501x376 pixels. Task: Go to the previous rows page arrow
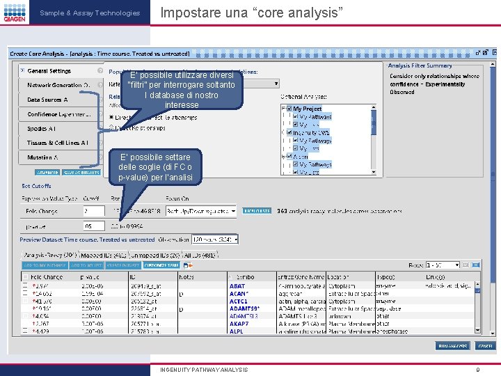coord(466,265)
